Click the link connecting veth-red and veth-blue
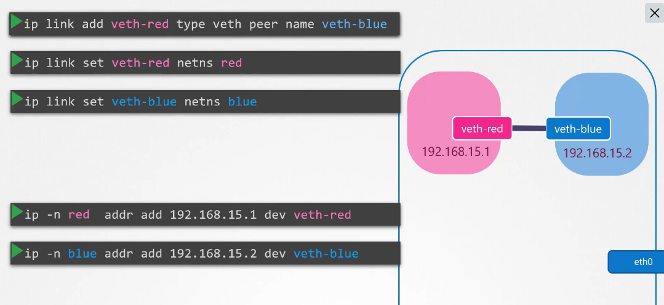664x305 pixels. pyautogui.click(x=529, y=128)
